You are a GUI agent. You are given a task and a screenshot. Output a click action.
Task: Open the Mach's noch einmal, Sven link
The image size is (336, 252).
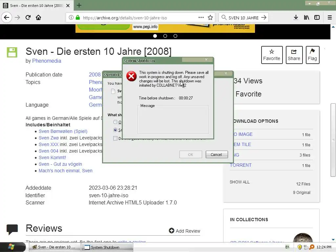click(x=66, y=171)
